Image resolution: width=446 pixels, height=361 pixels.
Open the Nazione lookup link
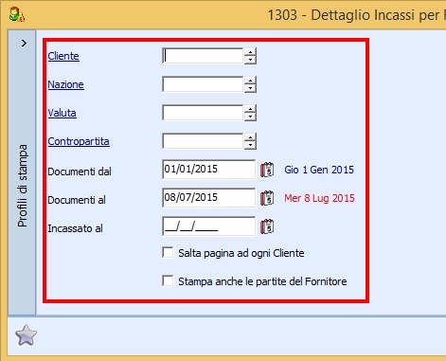(x=65, y=84)
